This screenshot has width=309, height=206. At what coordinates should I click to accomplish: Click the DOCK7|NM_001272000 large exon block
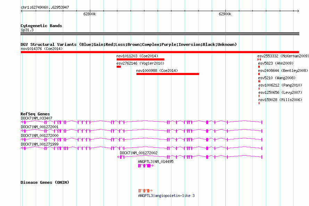tap(207, 140)
